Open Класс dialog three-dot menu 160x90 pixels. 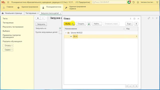coord(130,18)
